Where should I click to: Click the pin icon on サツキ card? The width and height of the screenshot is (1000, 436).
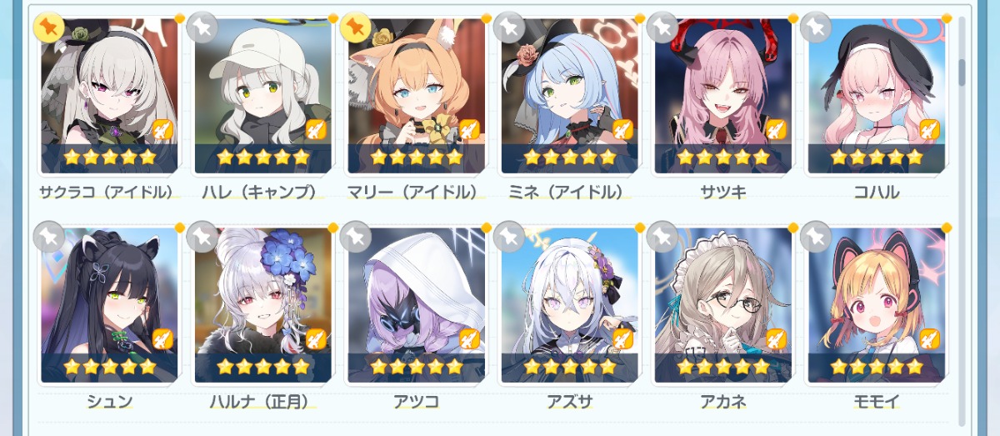pos(662,28)
